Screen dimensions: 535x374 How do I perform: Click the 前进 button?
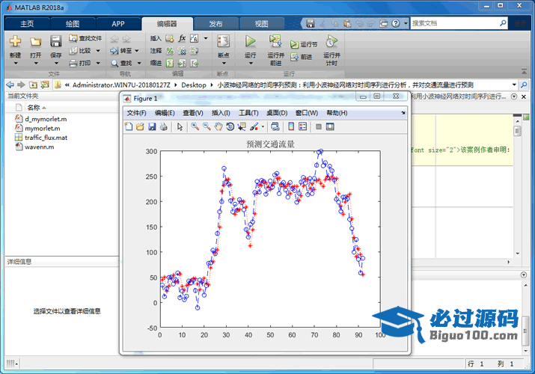[x=302, y=57]
